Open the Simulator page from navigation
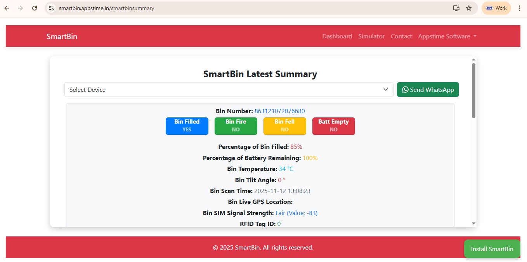This screenshot has width=527, height=262. point(371,36)
